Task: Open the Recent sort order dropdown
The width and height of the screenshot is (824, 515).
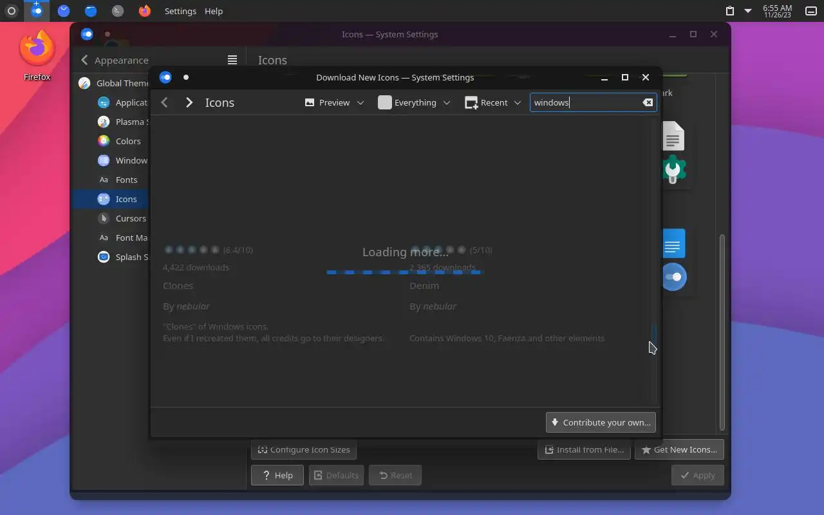Action: (x=492, y=102)
